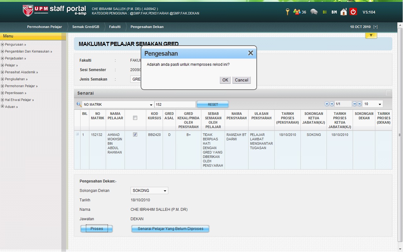Screen dimensions: 403x252
Task: Click Cancel in Pengesahan dialog
Action: 241,80
